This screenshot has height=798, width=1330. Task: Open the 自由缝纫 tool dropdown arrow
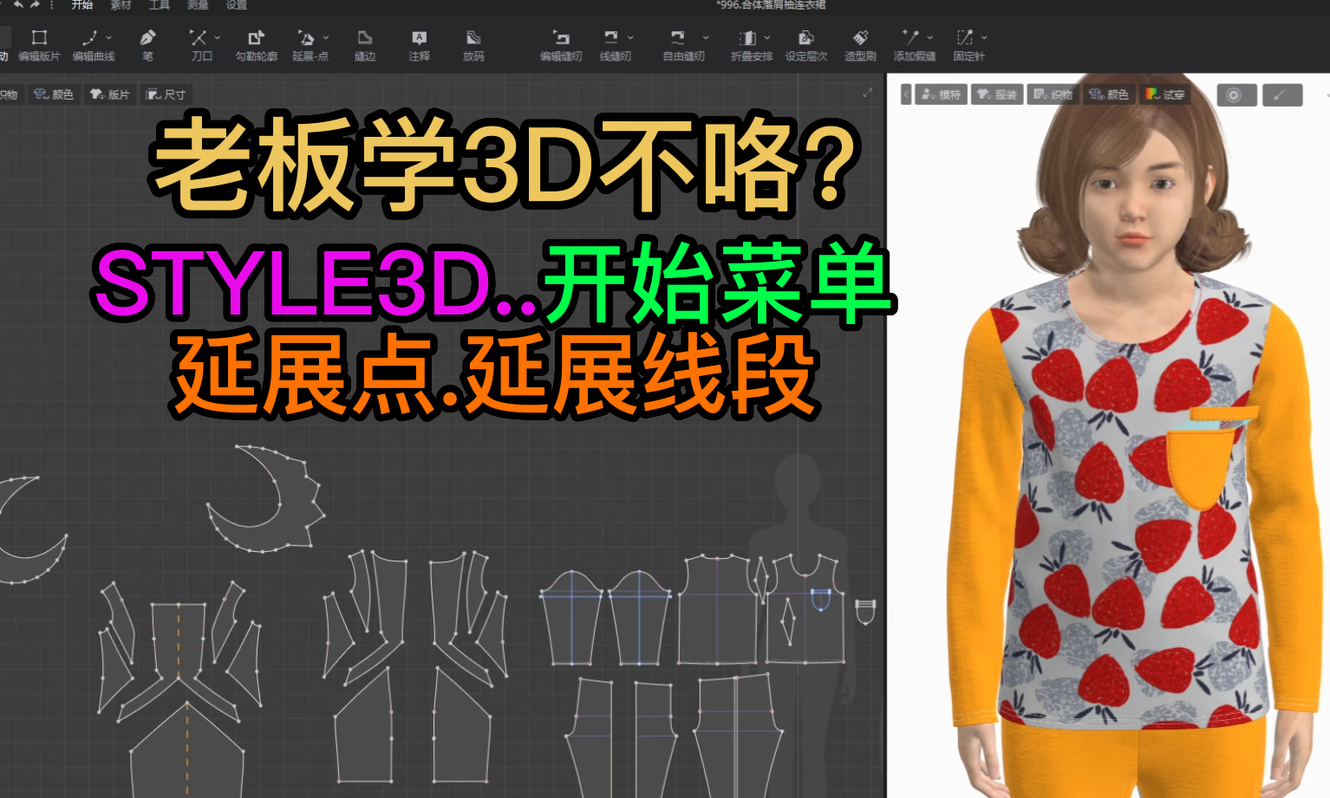(706, 37)
